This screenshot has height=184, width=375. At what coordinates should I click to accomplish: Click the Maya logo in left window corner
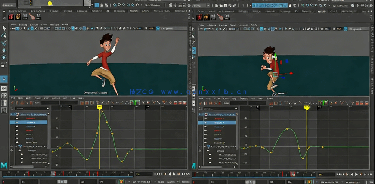pyautogui.click(x=4, y=165)
